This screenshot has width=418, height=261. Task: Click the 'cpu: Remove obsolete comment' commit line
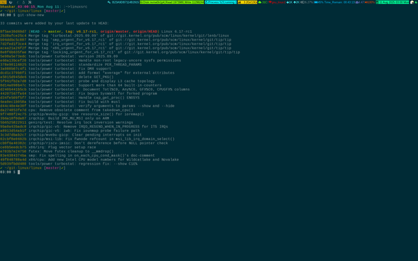click(x=67, y=110)
